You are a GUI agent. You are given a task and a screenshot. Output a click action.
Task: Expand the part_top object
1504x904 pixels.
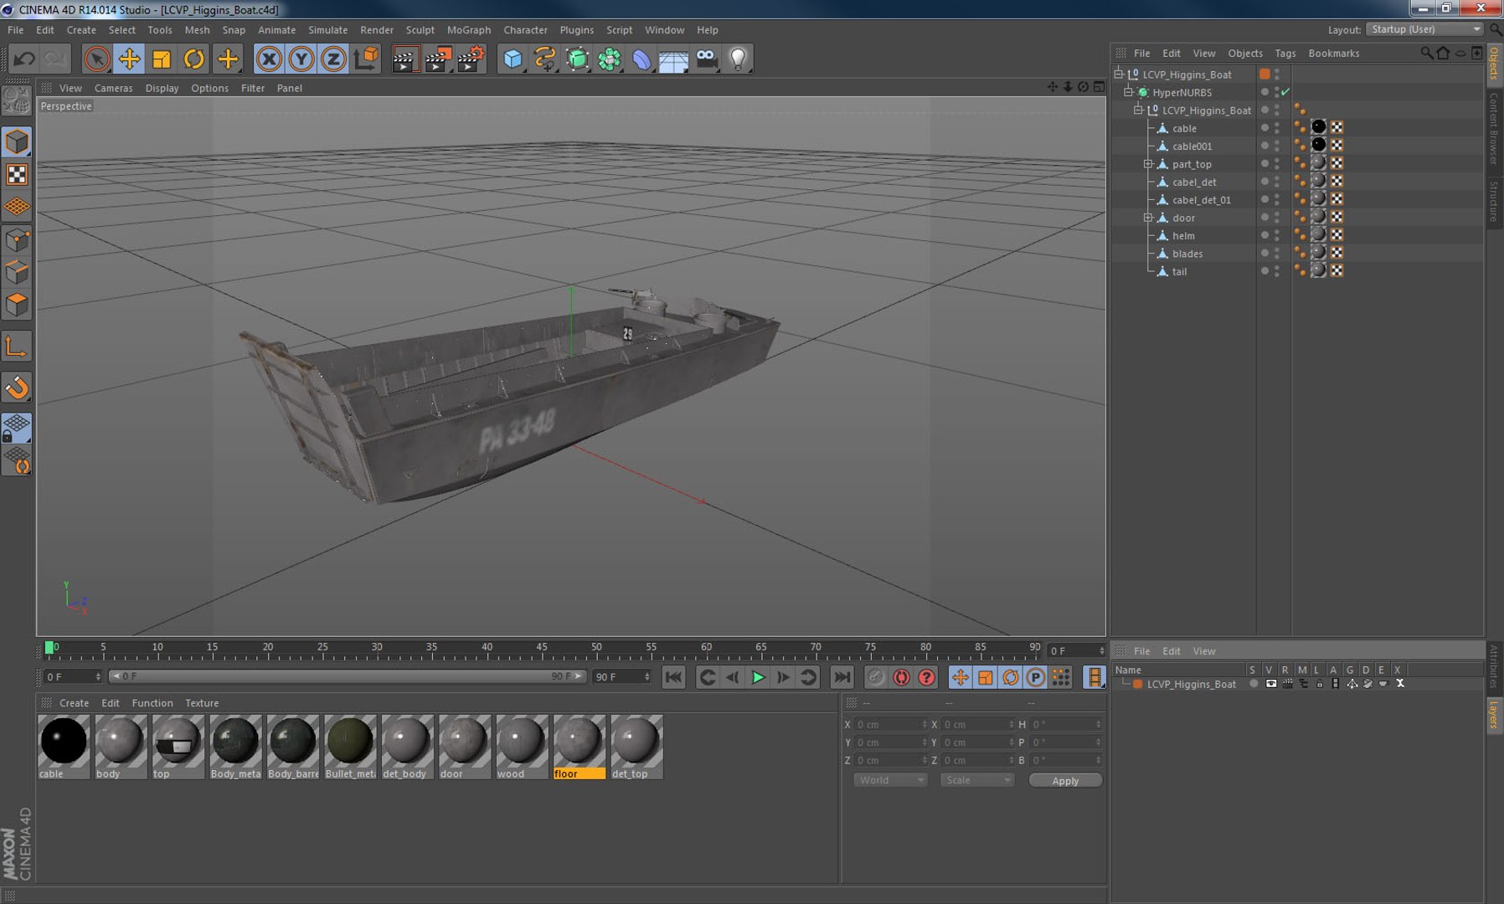click(x=1148, y=164)
